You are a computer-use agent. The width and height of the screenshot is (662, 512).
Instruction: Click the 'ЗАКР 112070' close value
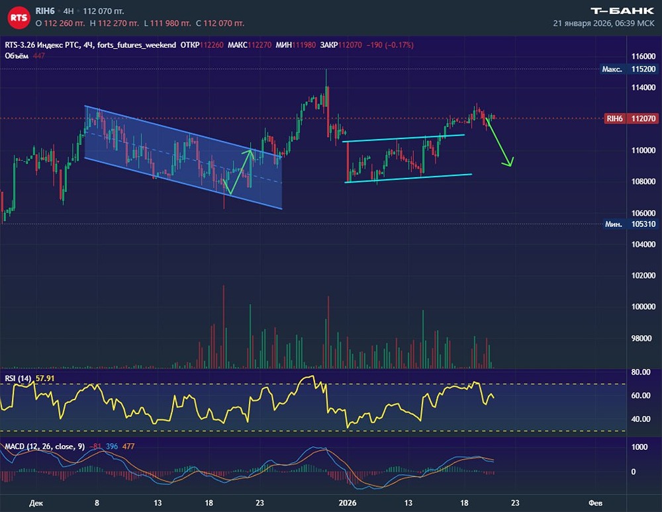[341, 45]
